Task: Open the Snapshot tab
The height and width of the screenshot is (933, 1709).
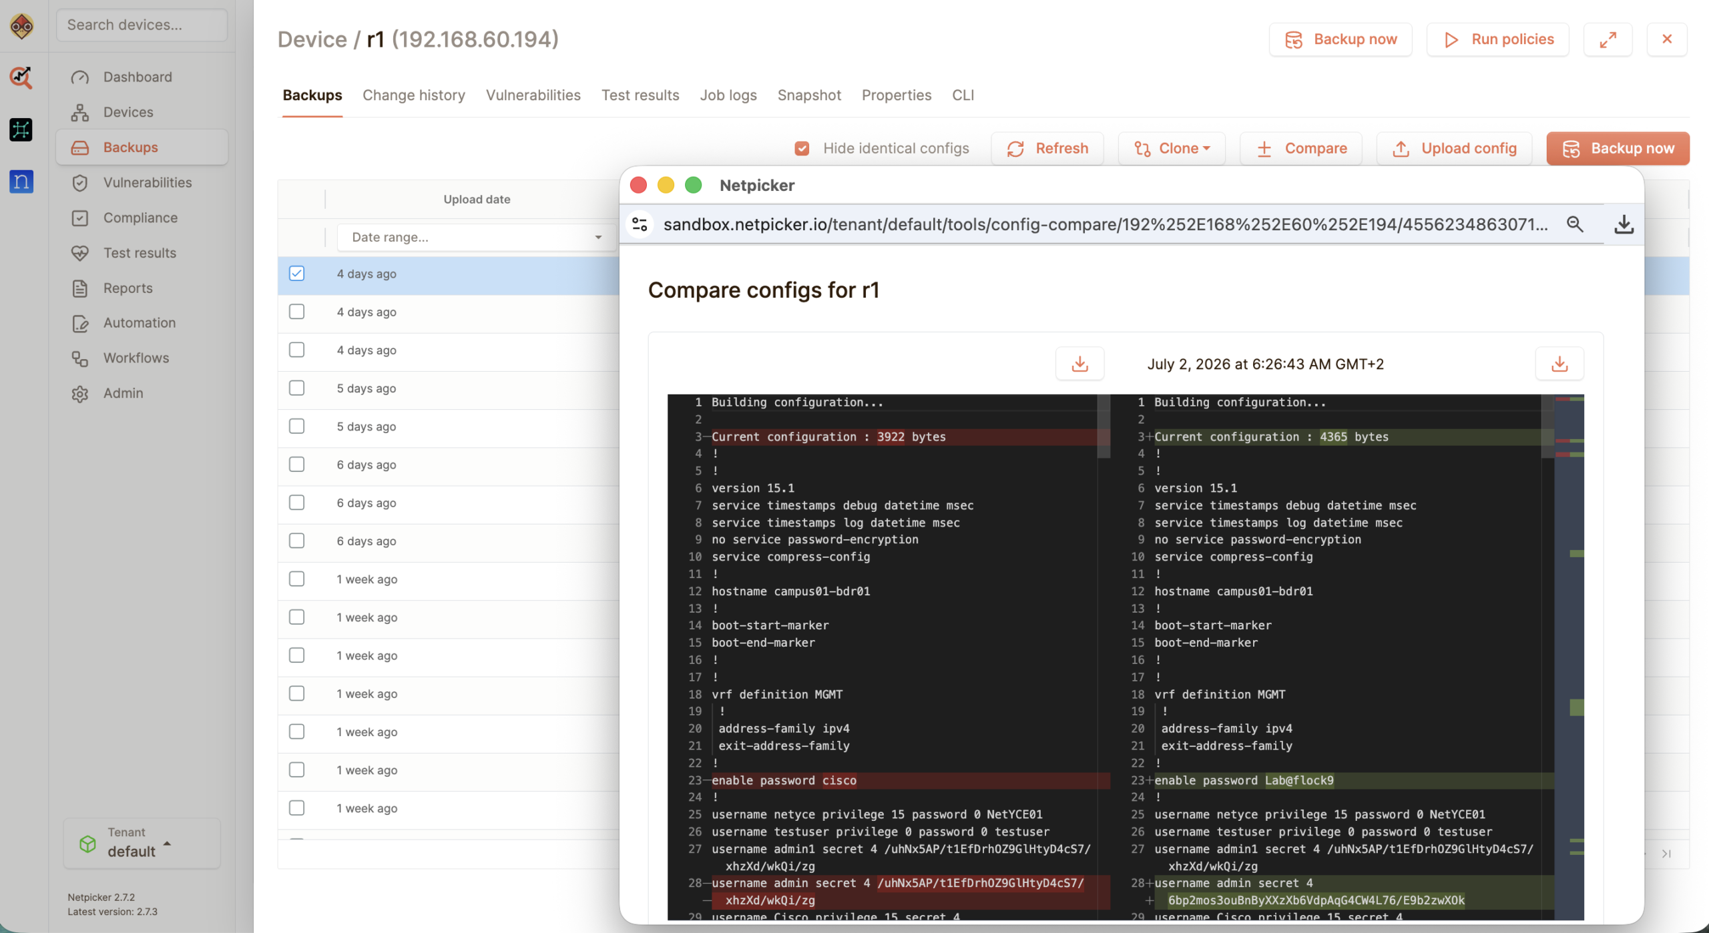Action: (x=809, y=95)
